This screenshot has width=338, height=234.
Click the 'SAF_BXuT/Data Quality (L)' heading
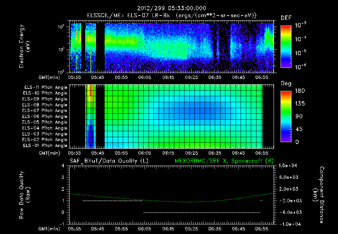(x=109, y=161)
